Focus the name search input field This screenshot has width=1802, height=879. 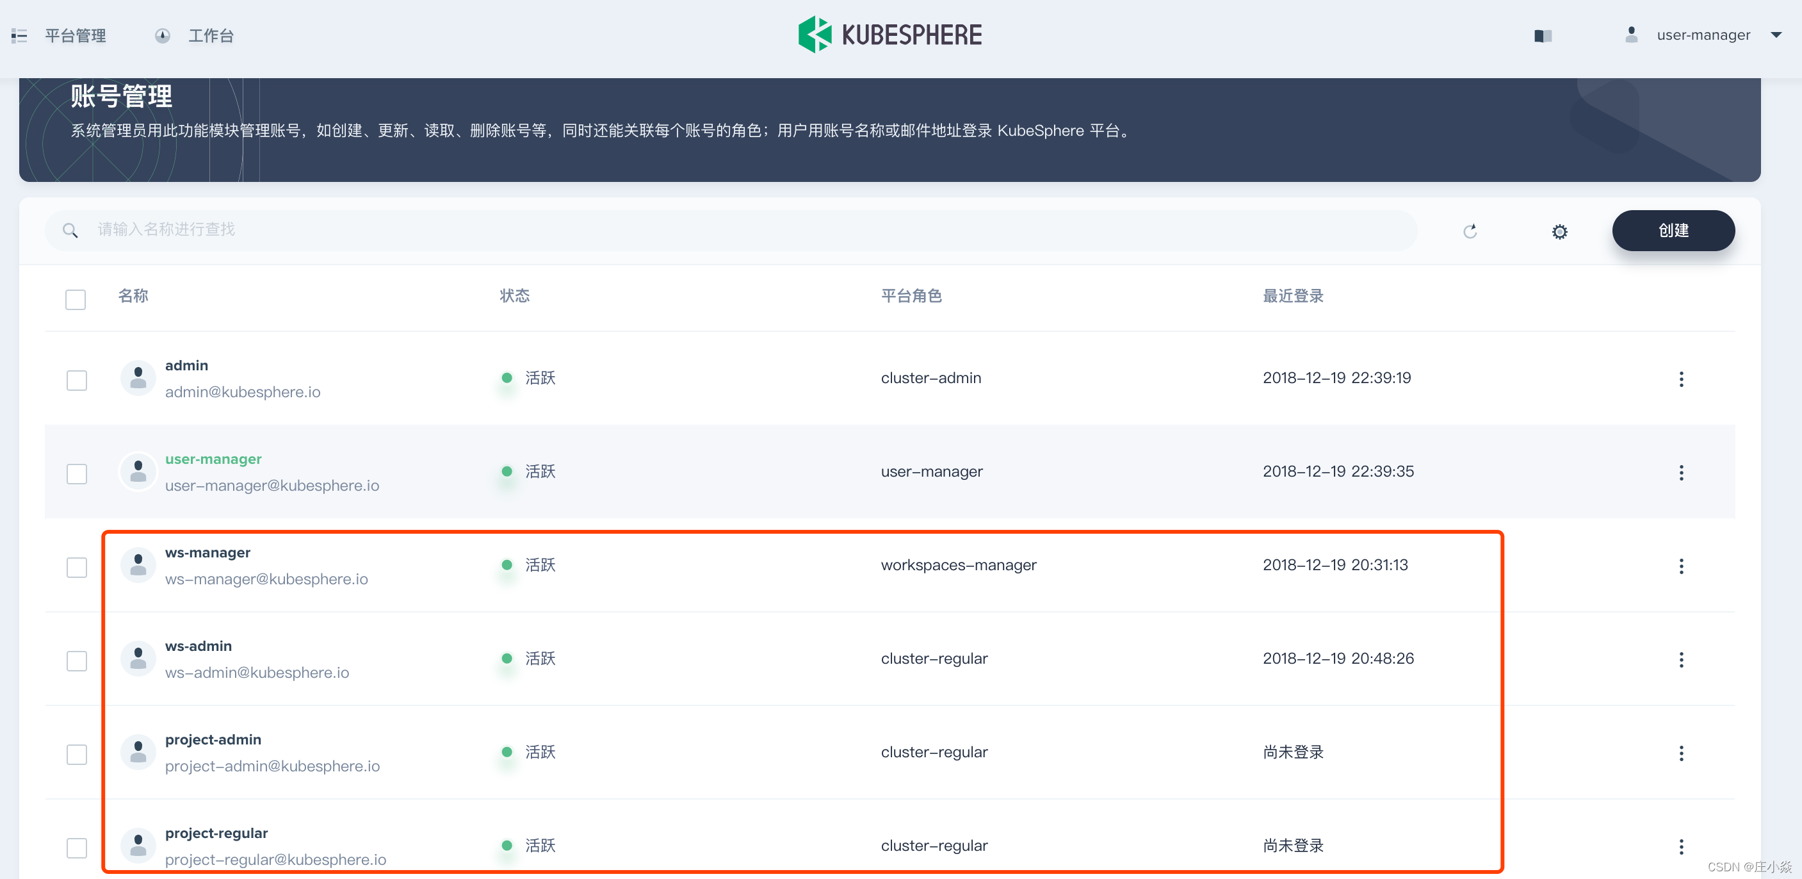point(742,229)
